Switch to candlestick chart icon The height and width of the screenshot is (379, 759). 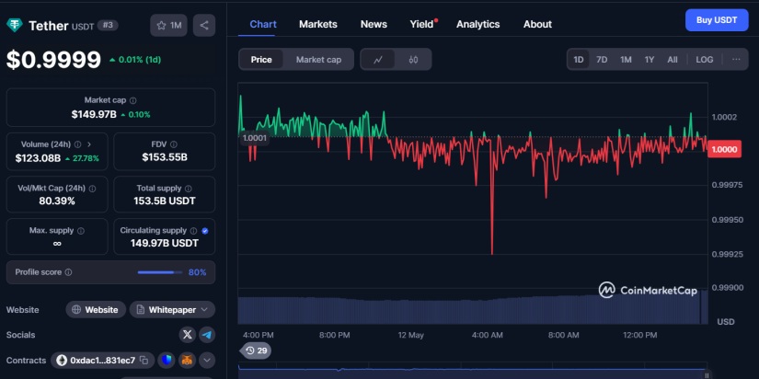click(x=413, y=60)
